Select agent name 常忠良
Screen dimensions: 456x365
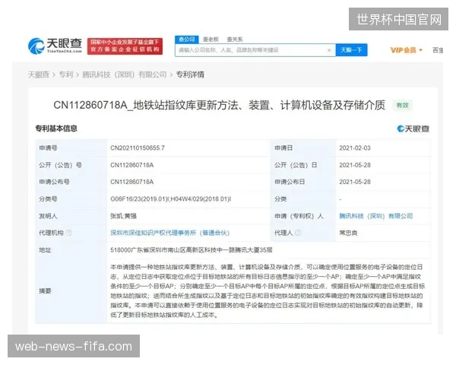(x=348, y=233)
